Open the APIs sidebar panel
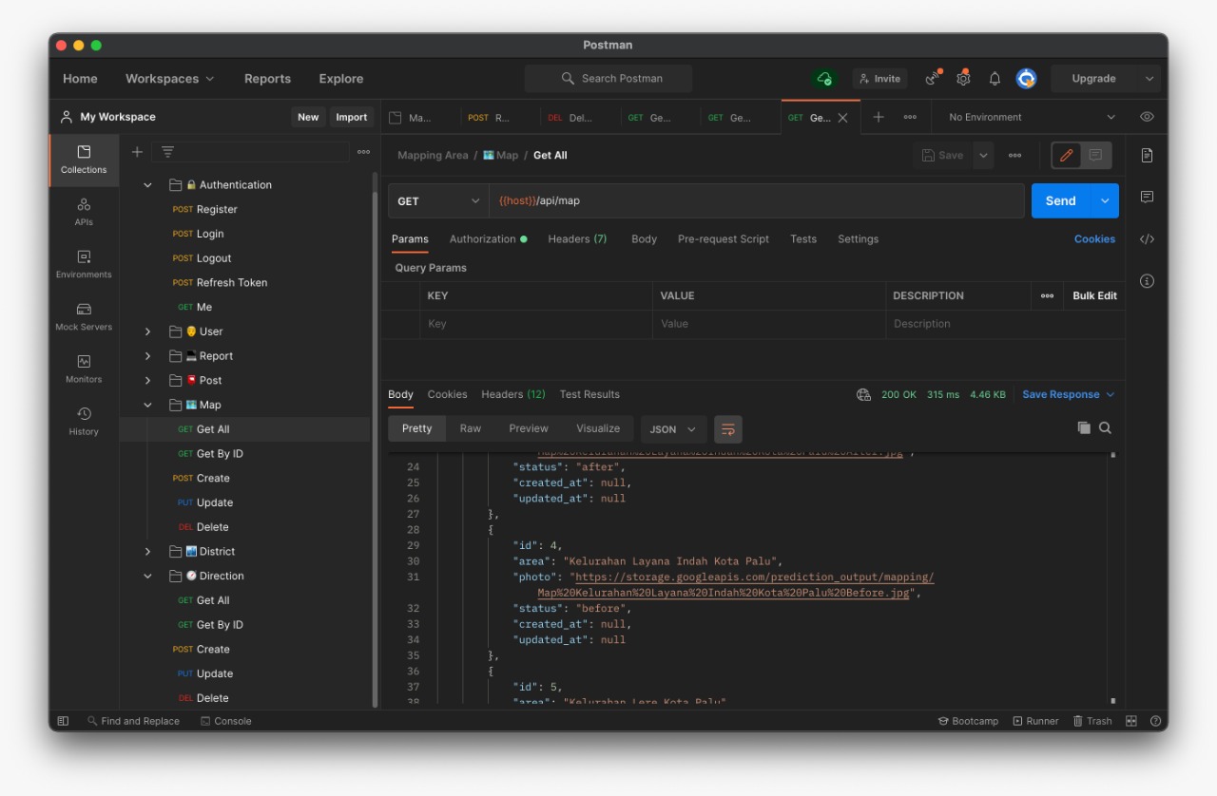Viewport: 1217px width, 796px height. pyautogui.click(x=84, y=212)
